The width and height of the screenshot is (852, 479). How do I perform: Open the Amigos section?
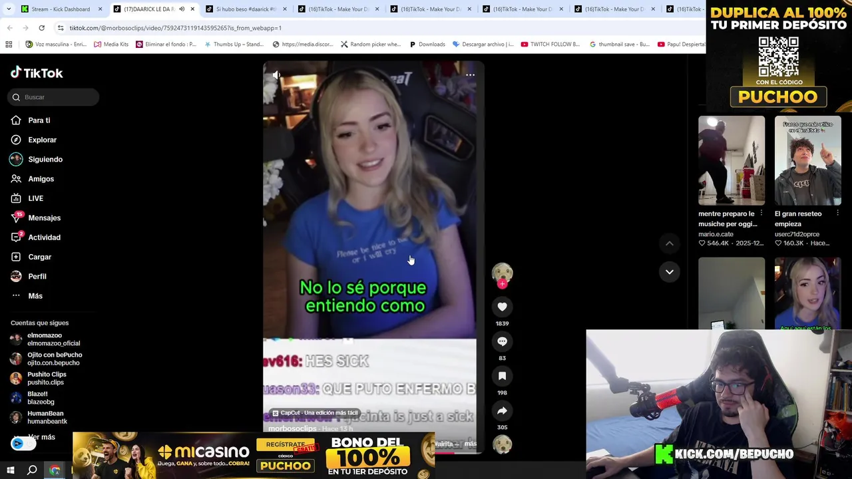coord(41,179)
